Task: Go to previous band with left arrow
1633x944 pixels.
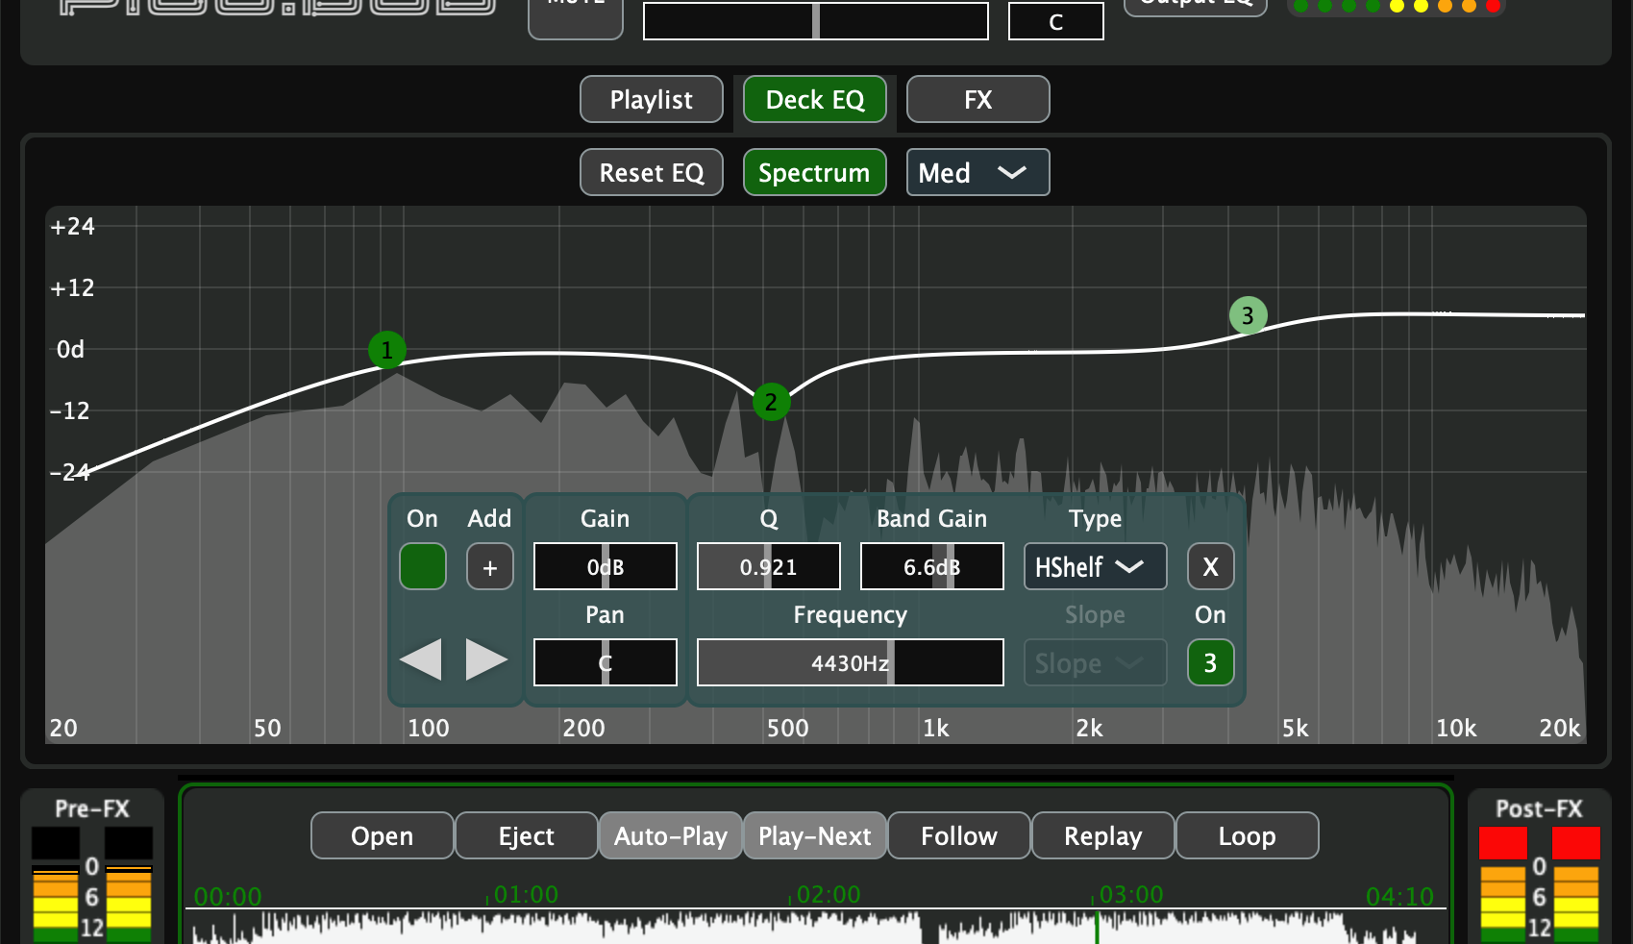Action: tap(421, 659)
